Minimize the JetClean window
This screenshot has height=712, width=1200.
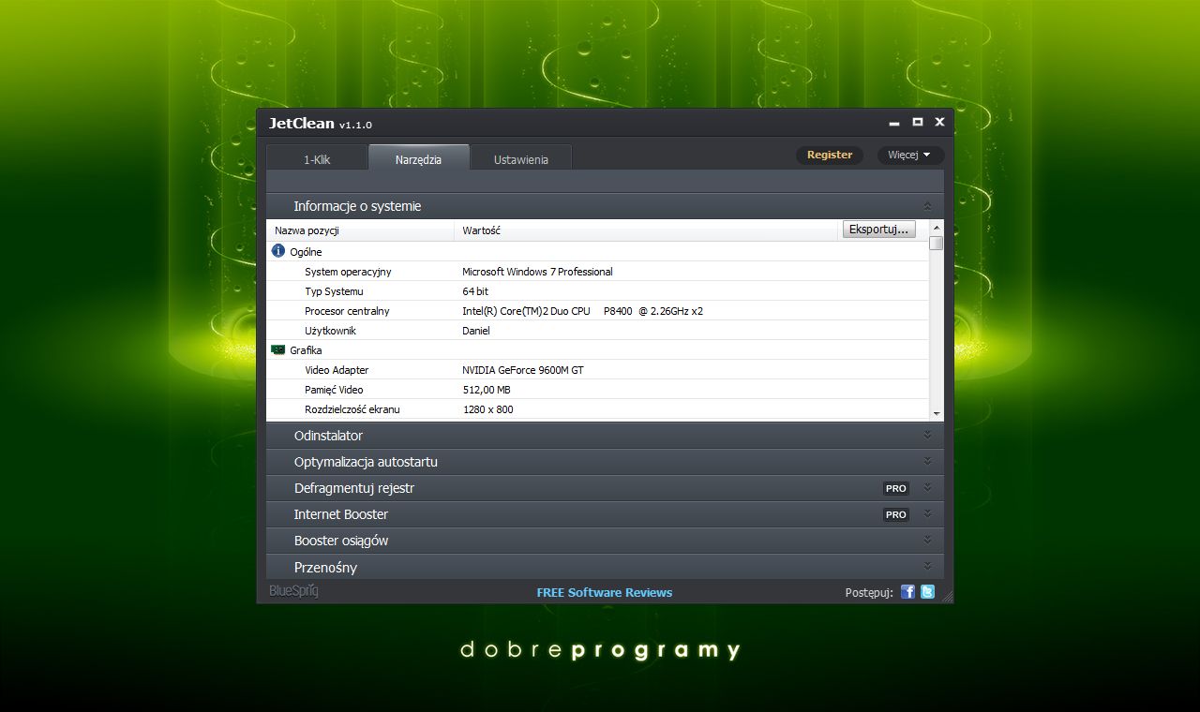coord(896,123)
